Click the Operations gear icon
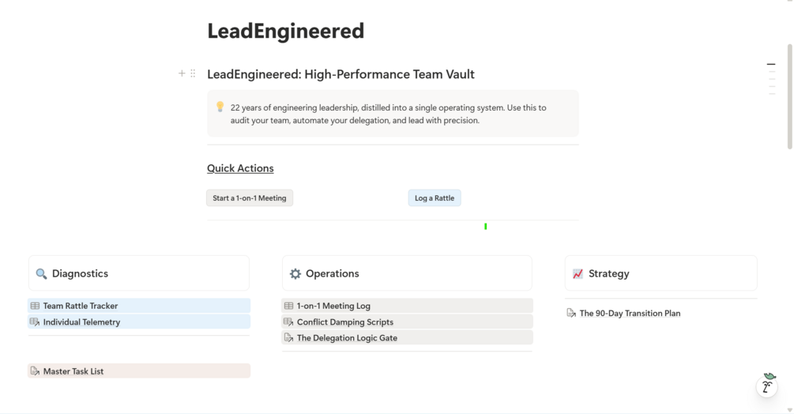 pos(295,274)
